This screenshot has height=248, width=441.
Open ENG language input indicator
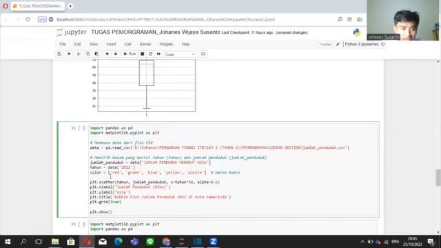tap(395, 242)
